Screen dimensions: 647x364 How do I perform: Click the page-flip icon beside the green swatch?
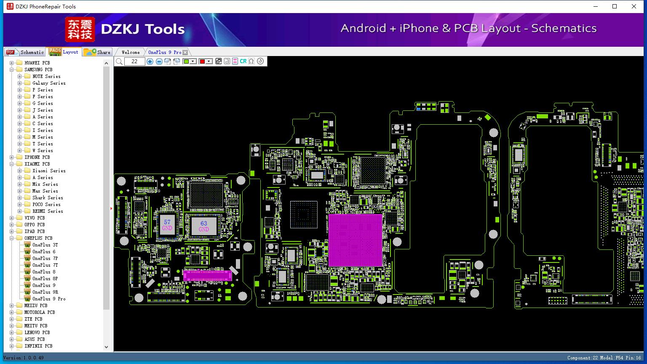point(176,62)
